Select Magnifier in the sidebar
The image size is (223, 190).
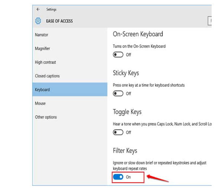pos(42,48)
